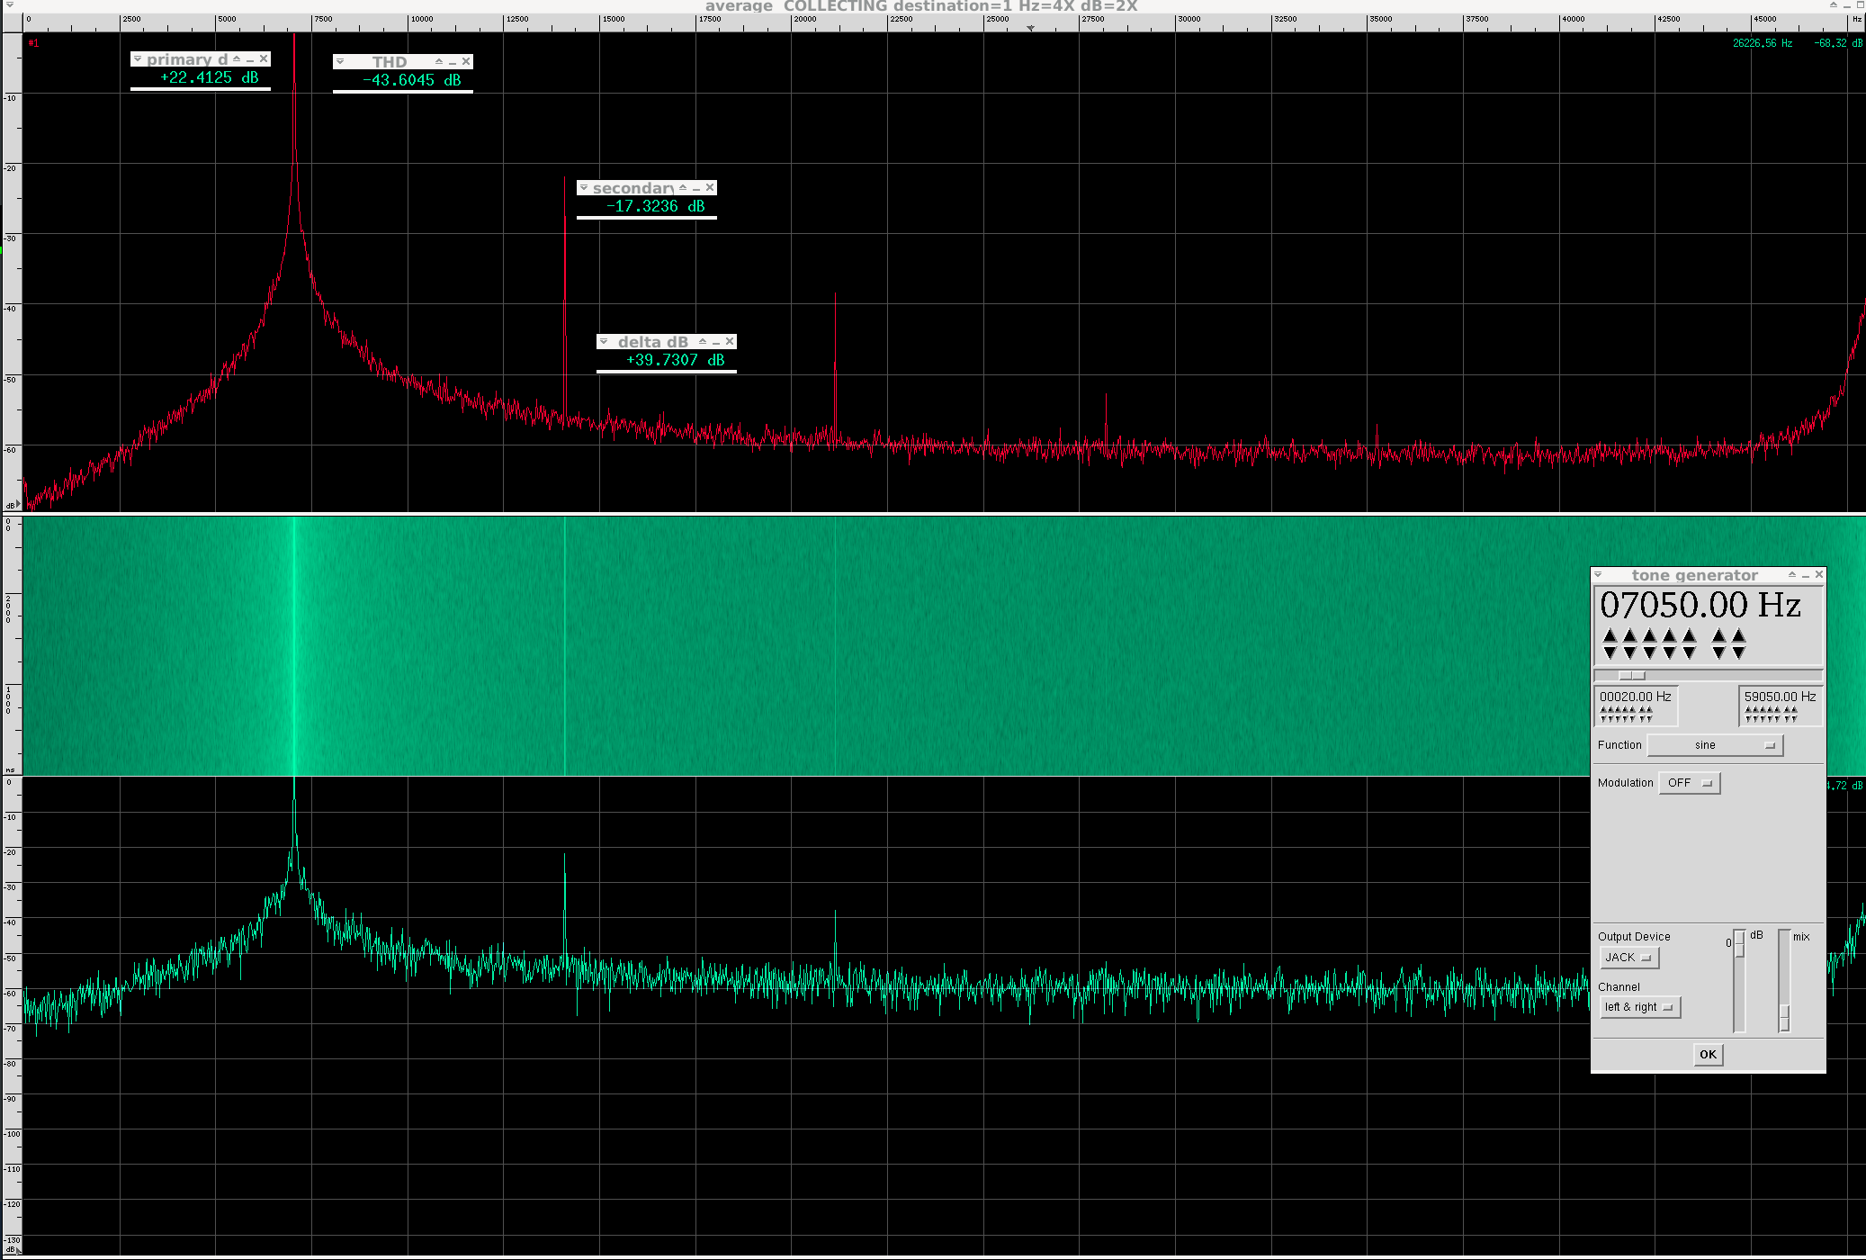Screen dimensions: 1866x1260
Task: Decrease the second digit of main frequency
Action: 1630,652
